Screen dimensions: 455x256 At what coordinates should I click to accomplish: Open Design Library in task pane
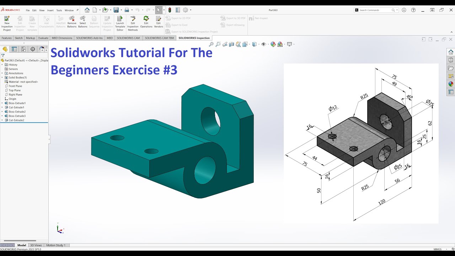(451, 60)
